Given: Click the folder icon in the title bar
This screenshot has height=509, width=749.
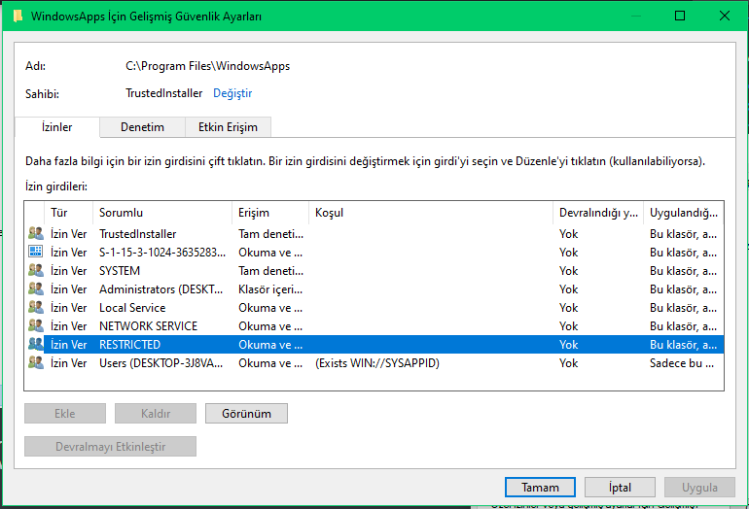Looking at the screenshot, I should 18,17.
